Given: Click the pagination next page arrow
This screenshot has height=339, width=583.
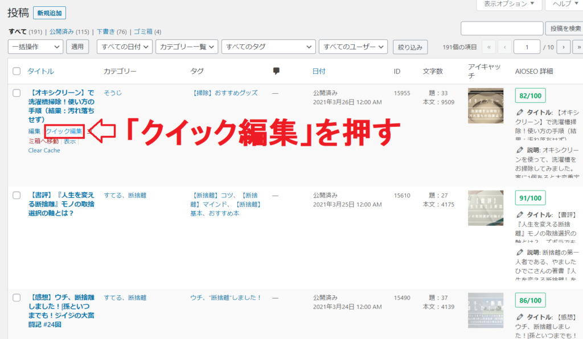Looking at the screenshot, I should [563, 47].
